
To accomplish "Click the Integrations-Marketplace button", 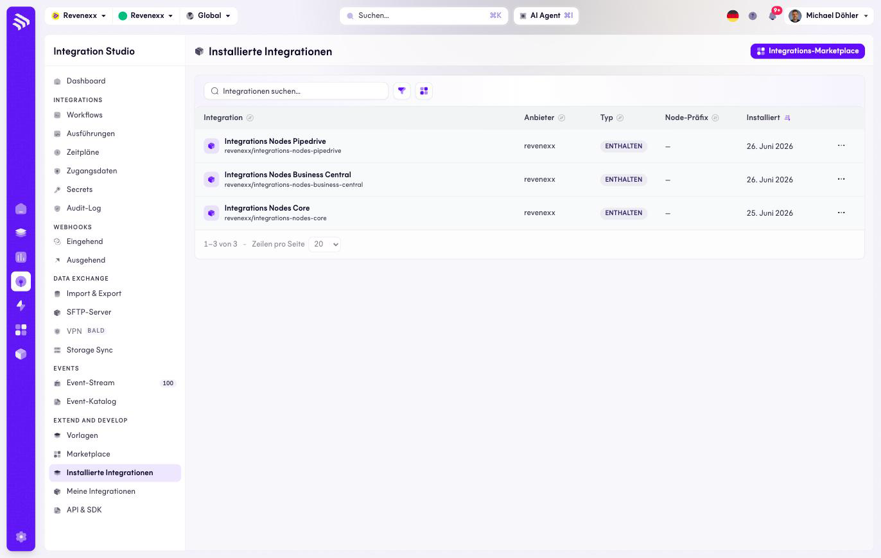I will [x=808, y=51].
